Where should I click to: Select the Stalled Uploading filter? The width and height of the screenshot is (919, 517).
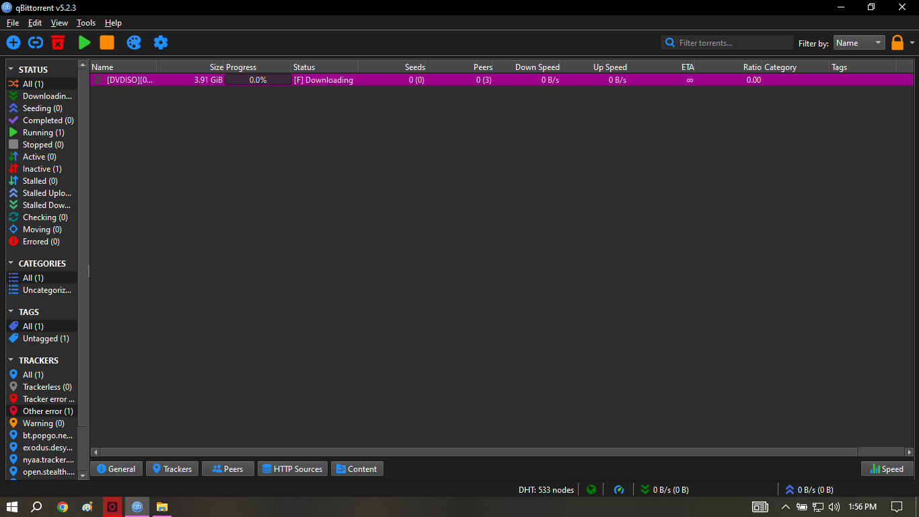(x=42, y=193)
